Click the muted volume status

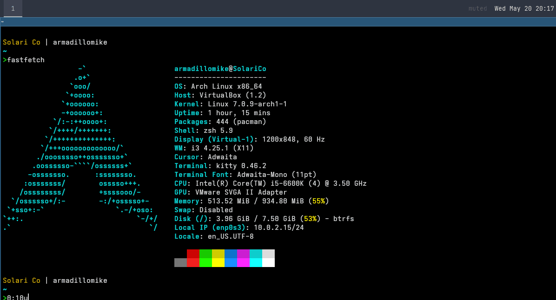[477, 8]
